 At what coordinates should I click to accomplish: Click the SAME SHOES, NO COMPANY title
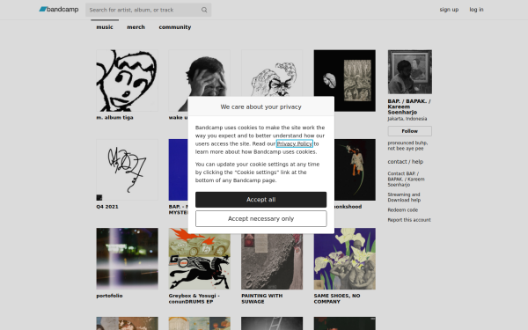point(337,298)
